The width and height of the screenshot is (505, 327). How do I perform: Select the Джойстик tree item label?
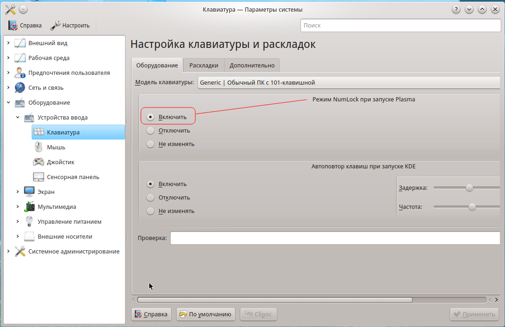click(60, 162)
